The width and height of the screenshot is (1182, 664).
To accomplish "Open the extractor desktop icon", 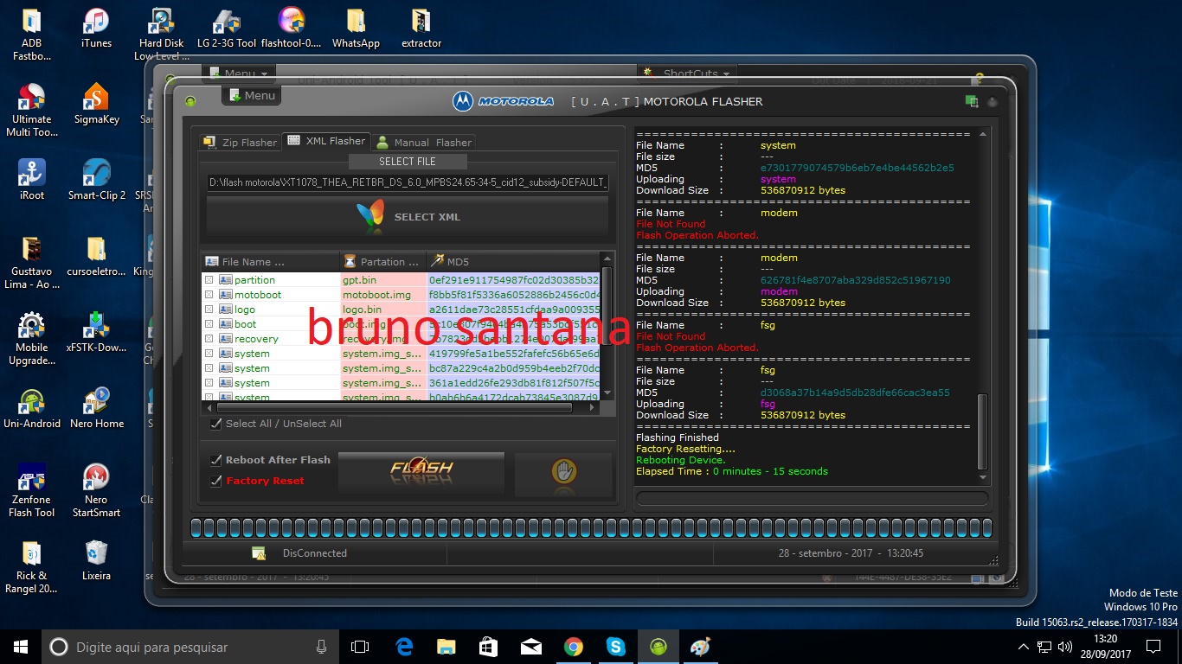I will [x=421, y=29].
